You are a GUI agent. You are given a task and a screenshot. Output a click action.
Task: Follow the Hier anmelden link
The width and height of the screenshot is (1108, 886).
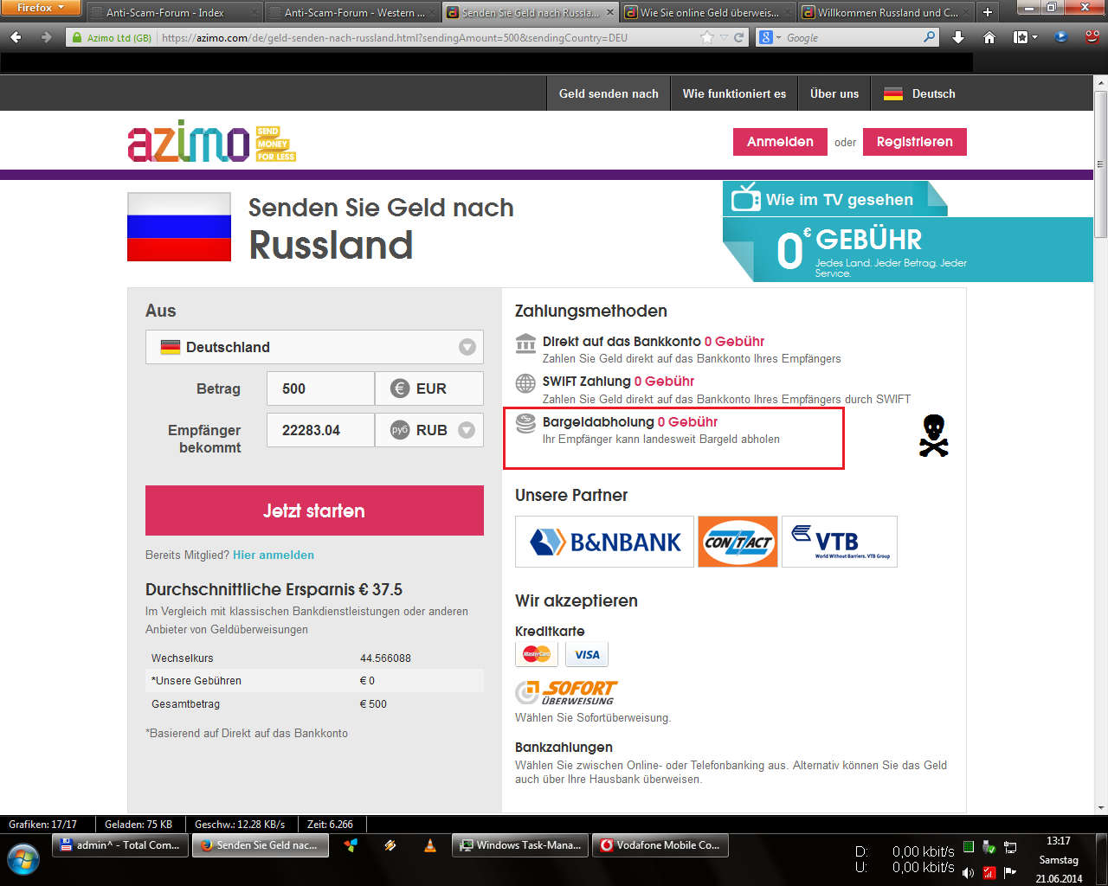[274, 555]
